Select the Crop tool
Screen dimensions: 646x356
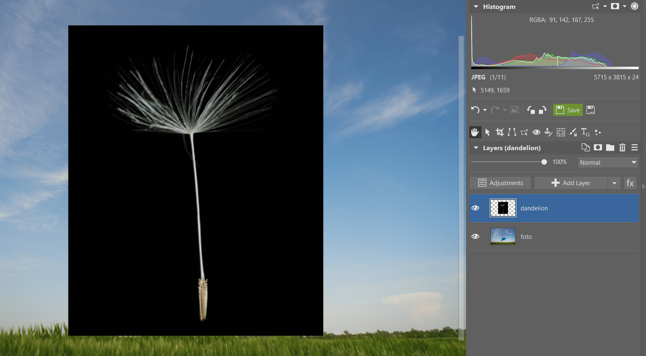tap(500, 132)
